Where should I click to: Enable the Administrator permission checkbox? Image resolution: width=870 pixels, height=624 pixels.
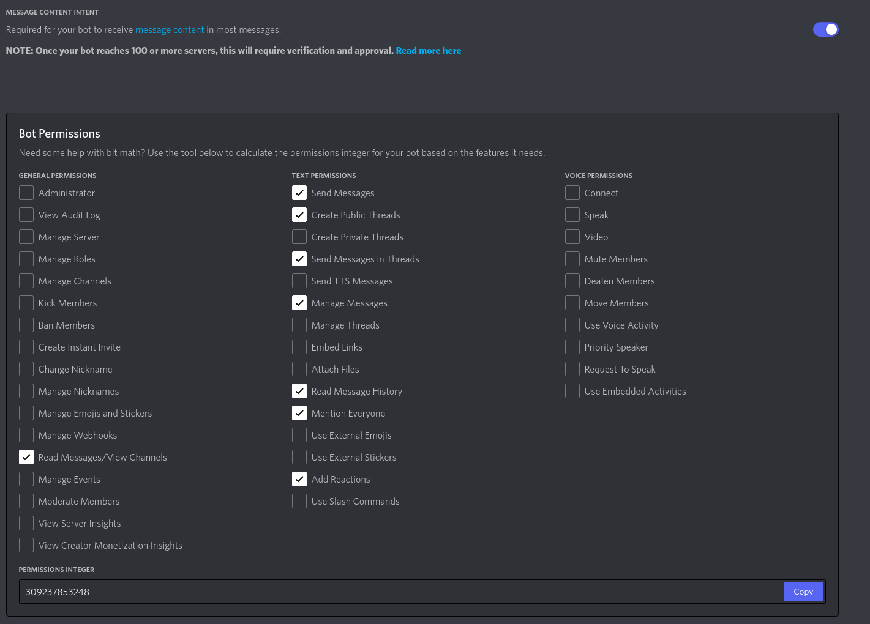26,193
